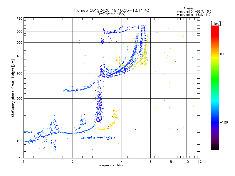Click the subtitle 'RwPretec (8p)'
The image size is (235, 176).
click(111, 14)
